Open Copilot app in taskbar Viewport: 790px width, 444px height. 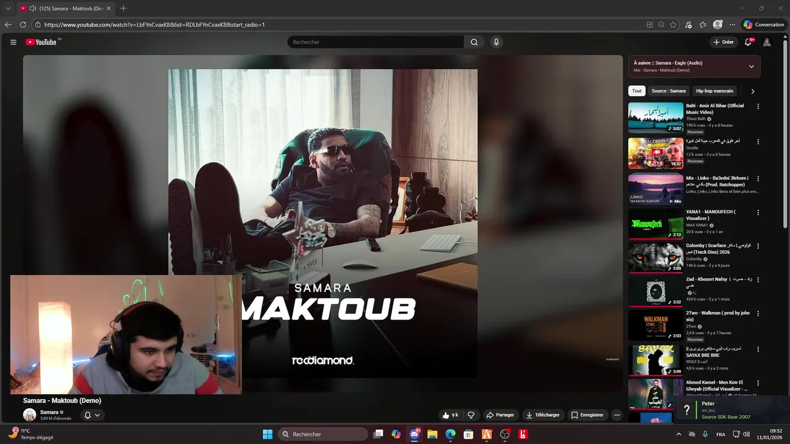396,434
